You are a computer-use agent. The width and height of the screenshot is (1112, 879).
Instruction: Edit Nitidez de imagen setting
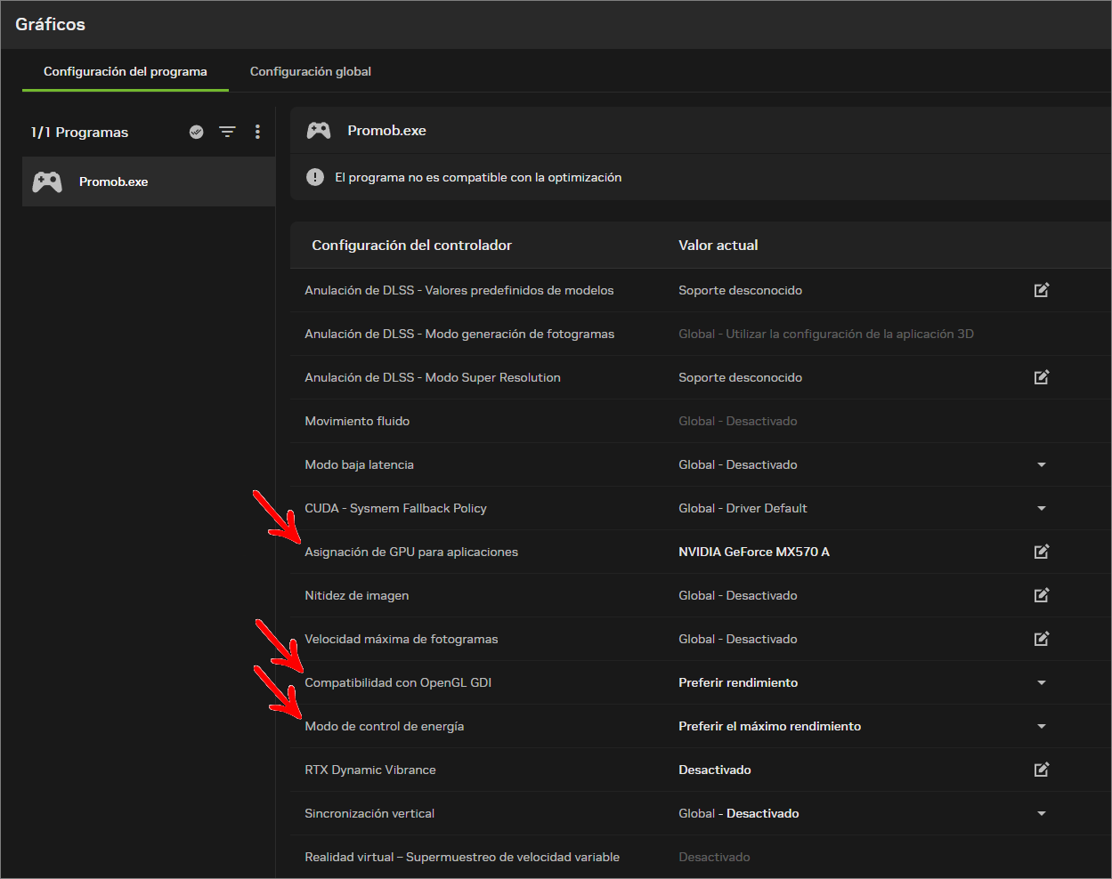tap(1042, 595)
